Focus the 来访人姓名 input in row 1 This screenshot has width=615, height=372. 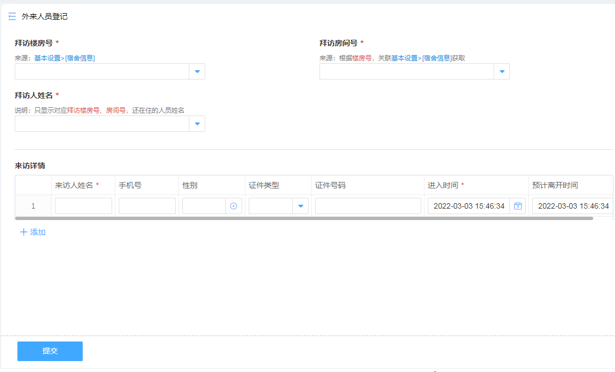pyautogui.click(x=83, y=206)
